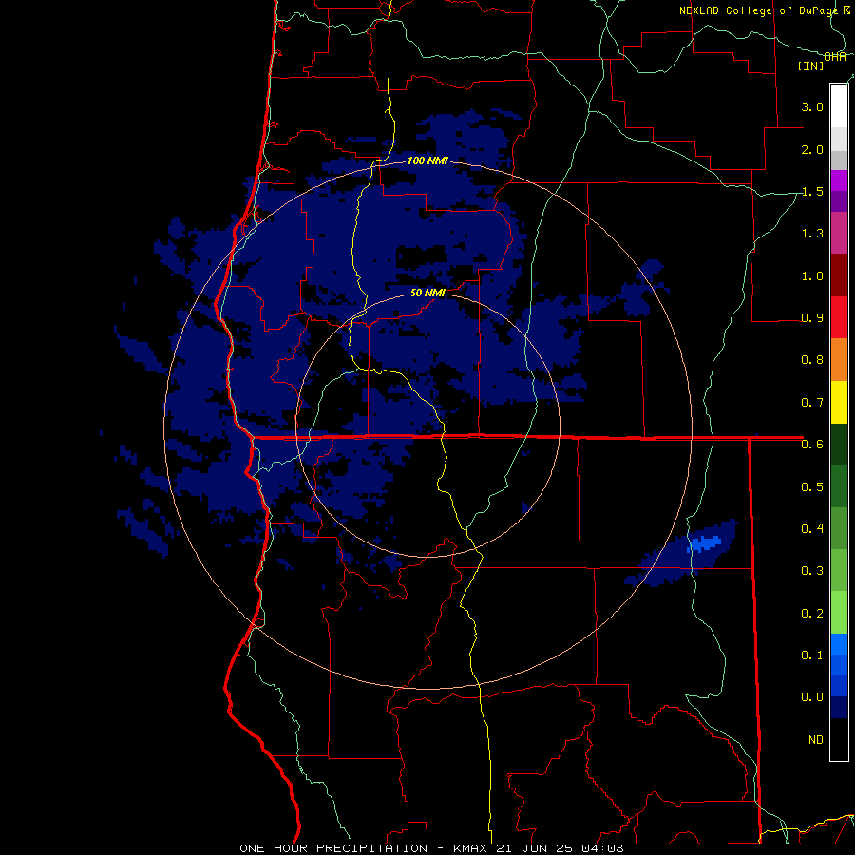The width and height of the screenshot is (855, 855).
Task: Click the 3.0 legend value
Action: [812, 106]
